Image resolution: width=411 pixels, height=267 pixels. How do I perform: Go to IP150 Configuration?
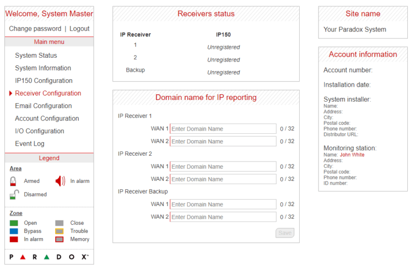coord(44,81)
